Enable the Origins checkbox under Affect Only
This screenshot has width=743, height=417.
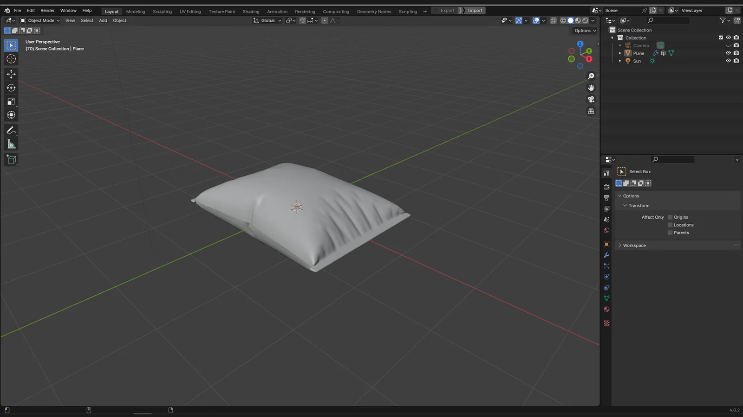click(670, 217)
